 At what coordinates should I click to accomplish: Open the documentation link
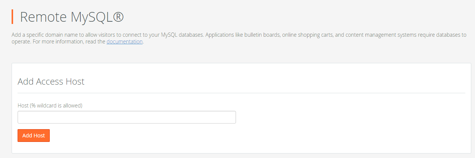[x=125, y=42]
